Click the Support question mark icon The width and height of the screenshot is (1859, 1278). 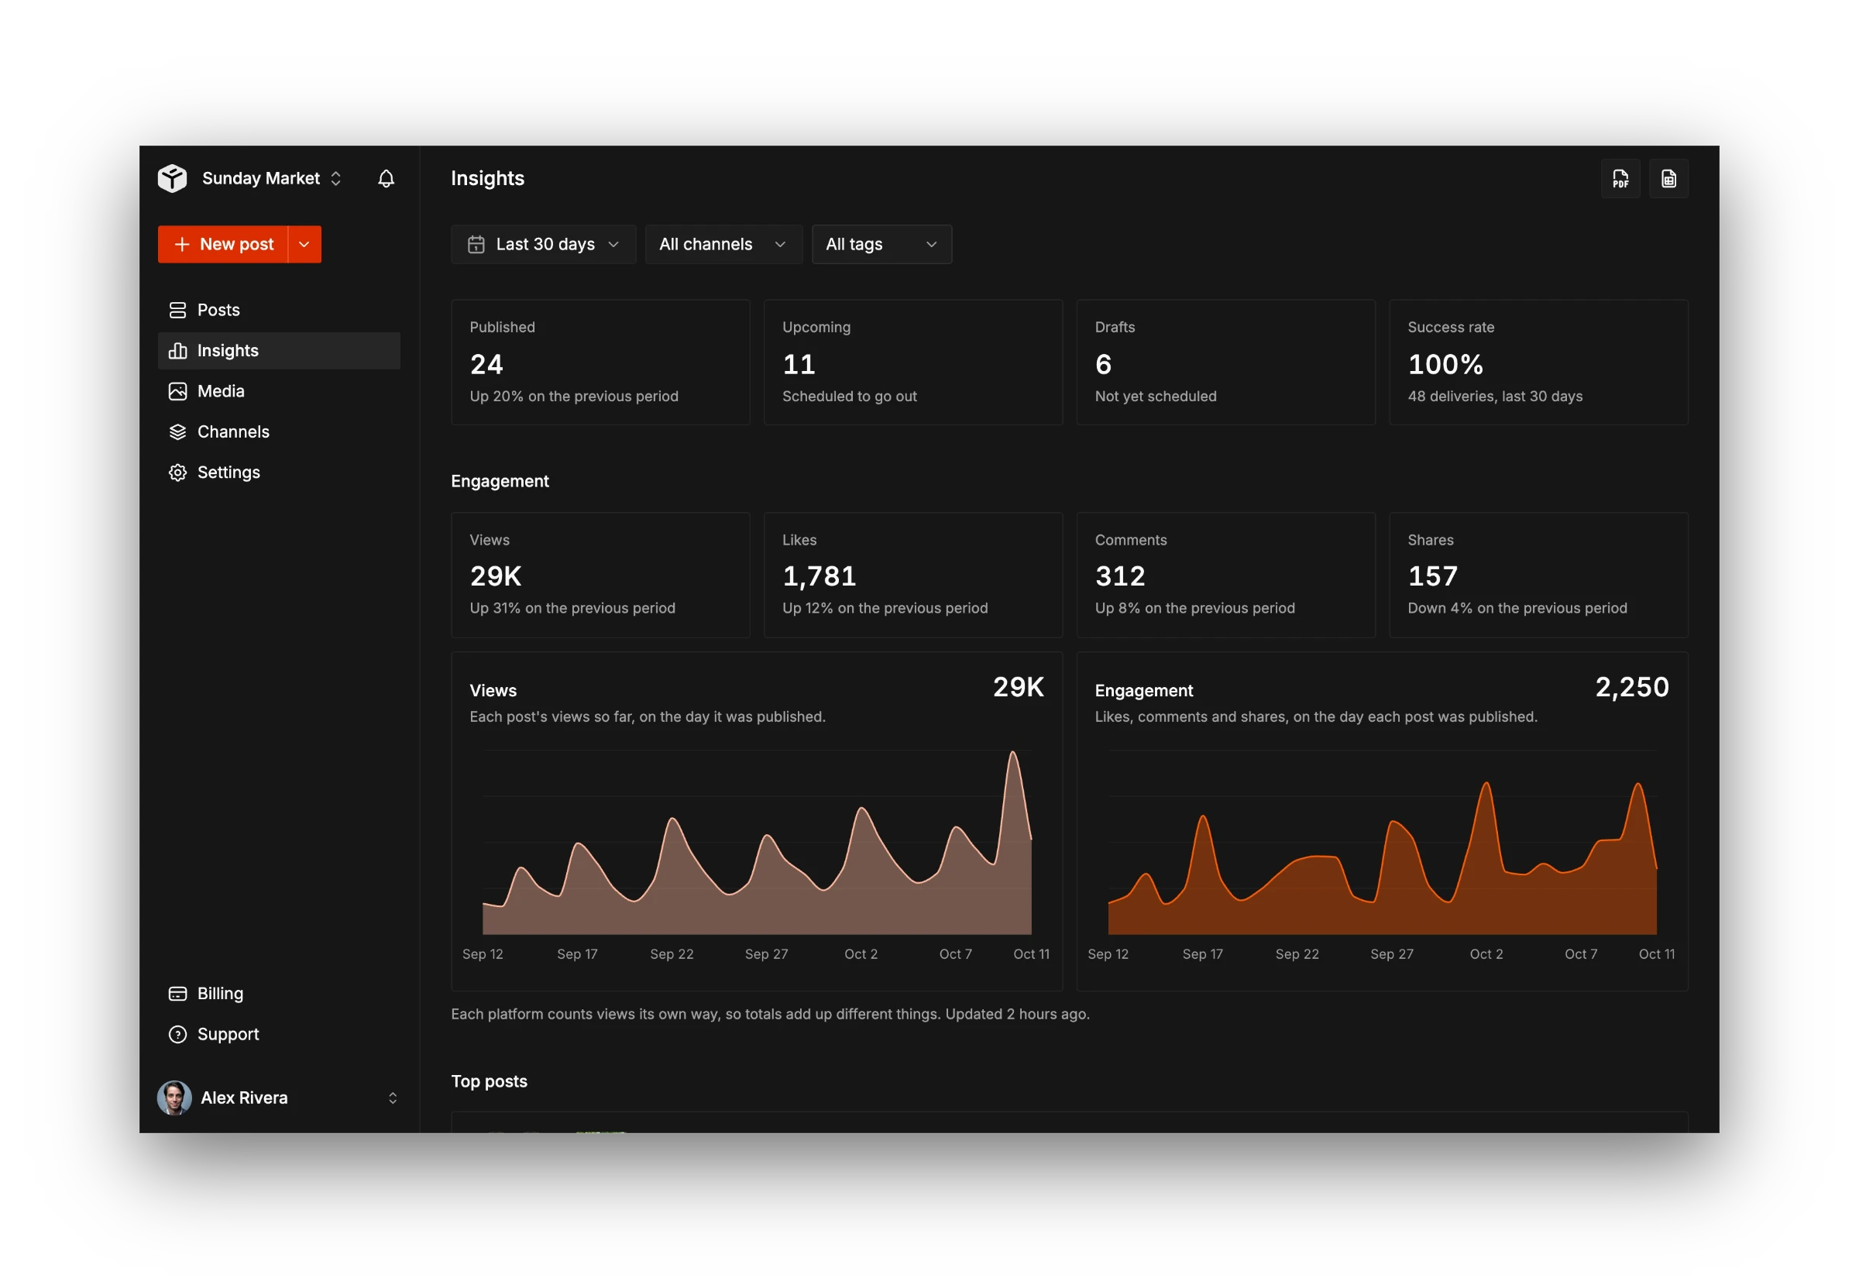177,1034
